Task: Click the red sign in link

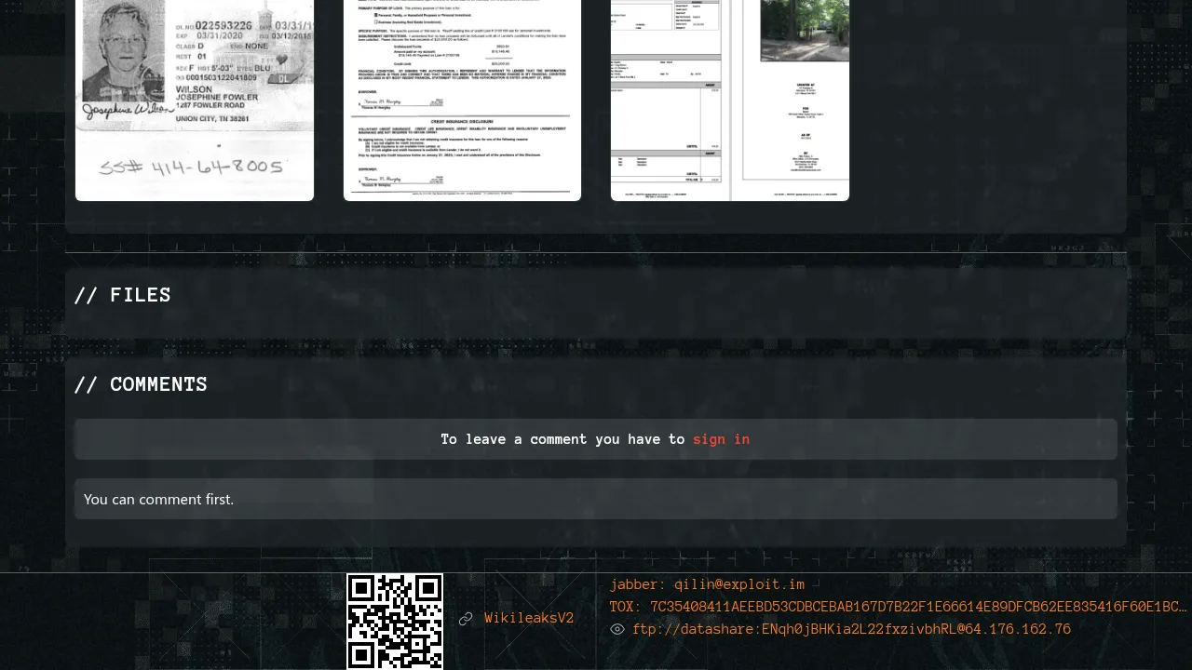Action: (721, 439)
